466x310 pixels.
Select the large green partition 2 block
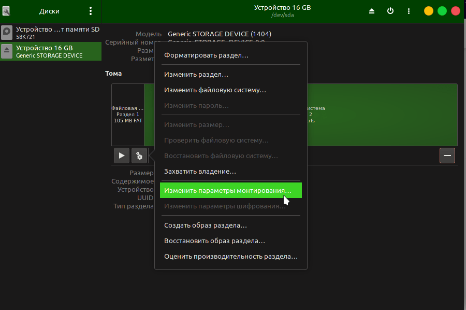[383, 115]
